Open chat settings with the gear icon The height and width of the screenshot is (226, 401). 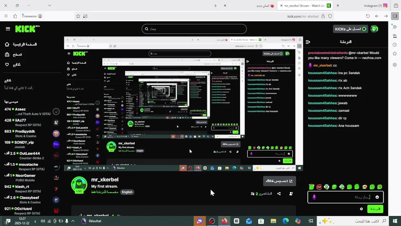[x=361, y=209]
